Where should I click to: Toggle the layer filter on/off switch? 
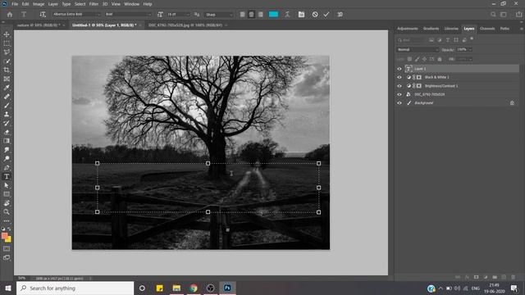(472, 39)
